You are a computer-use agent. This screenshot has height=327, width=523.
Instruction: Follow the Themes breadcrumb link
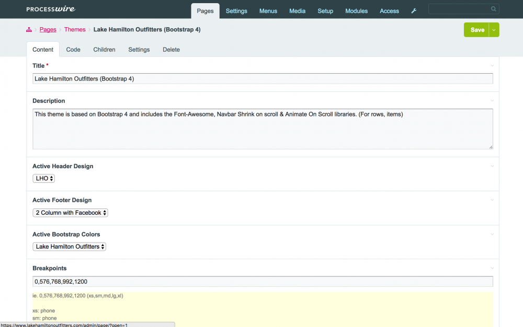[x=75, y=30]
